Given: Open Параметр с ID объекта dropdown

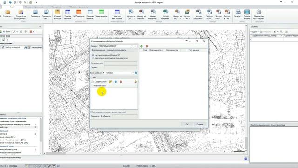Looking at the screenshot, I should tap(135, 116).
